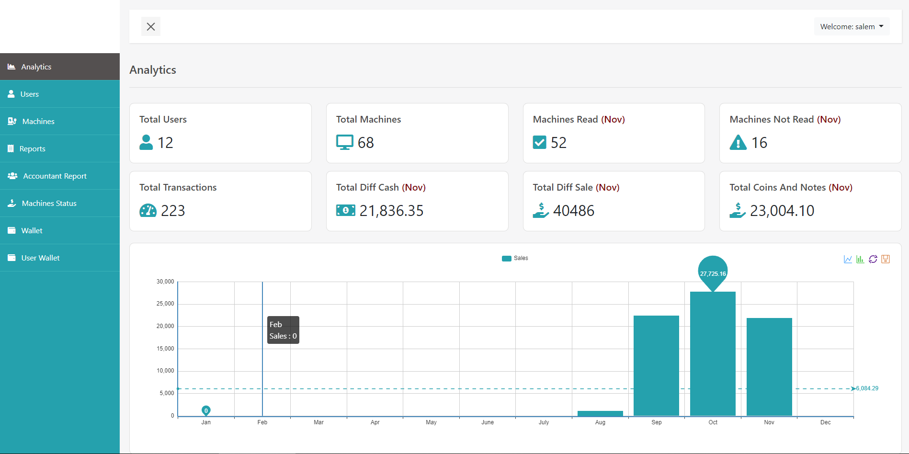The image size is (909, 454).
Task: Go to Machines Status page
Action: point(49,204)
